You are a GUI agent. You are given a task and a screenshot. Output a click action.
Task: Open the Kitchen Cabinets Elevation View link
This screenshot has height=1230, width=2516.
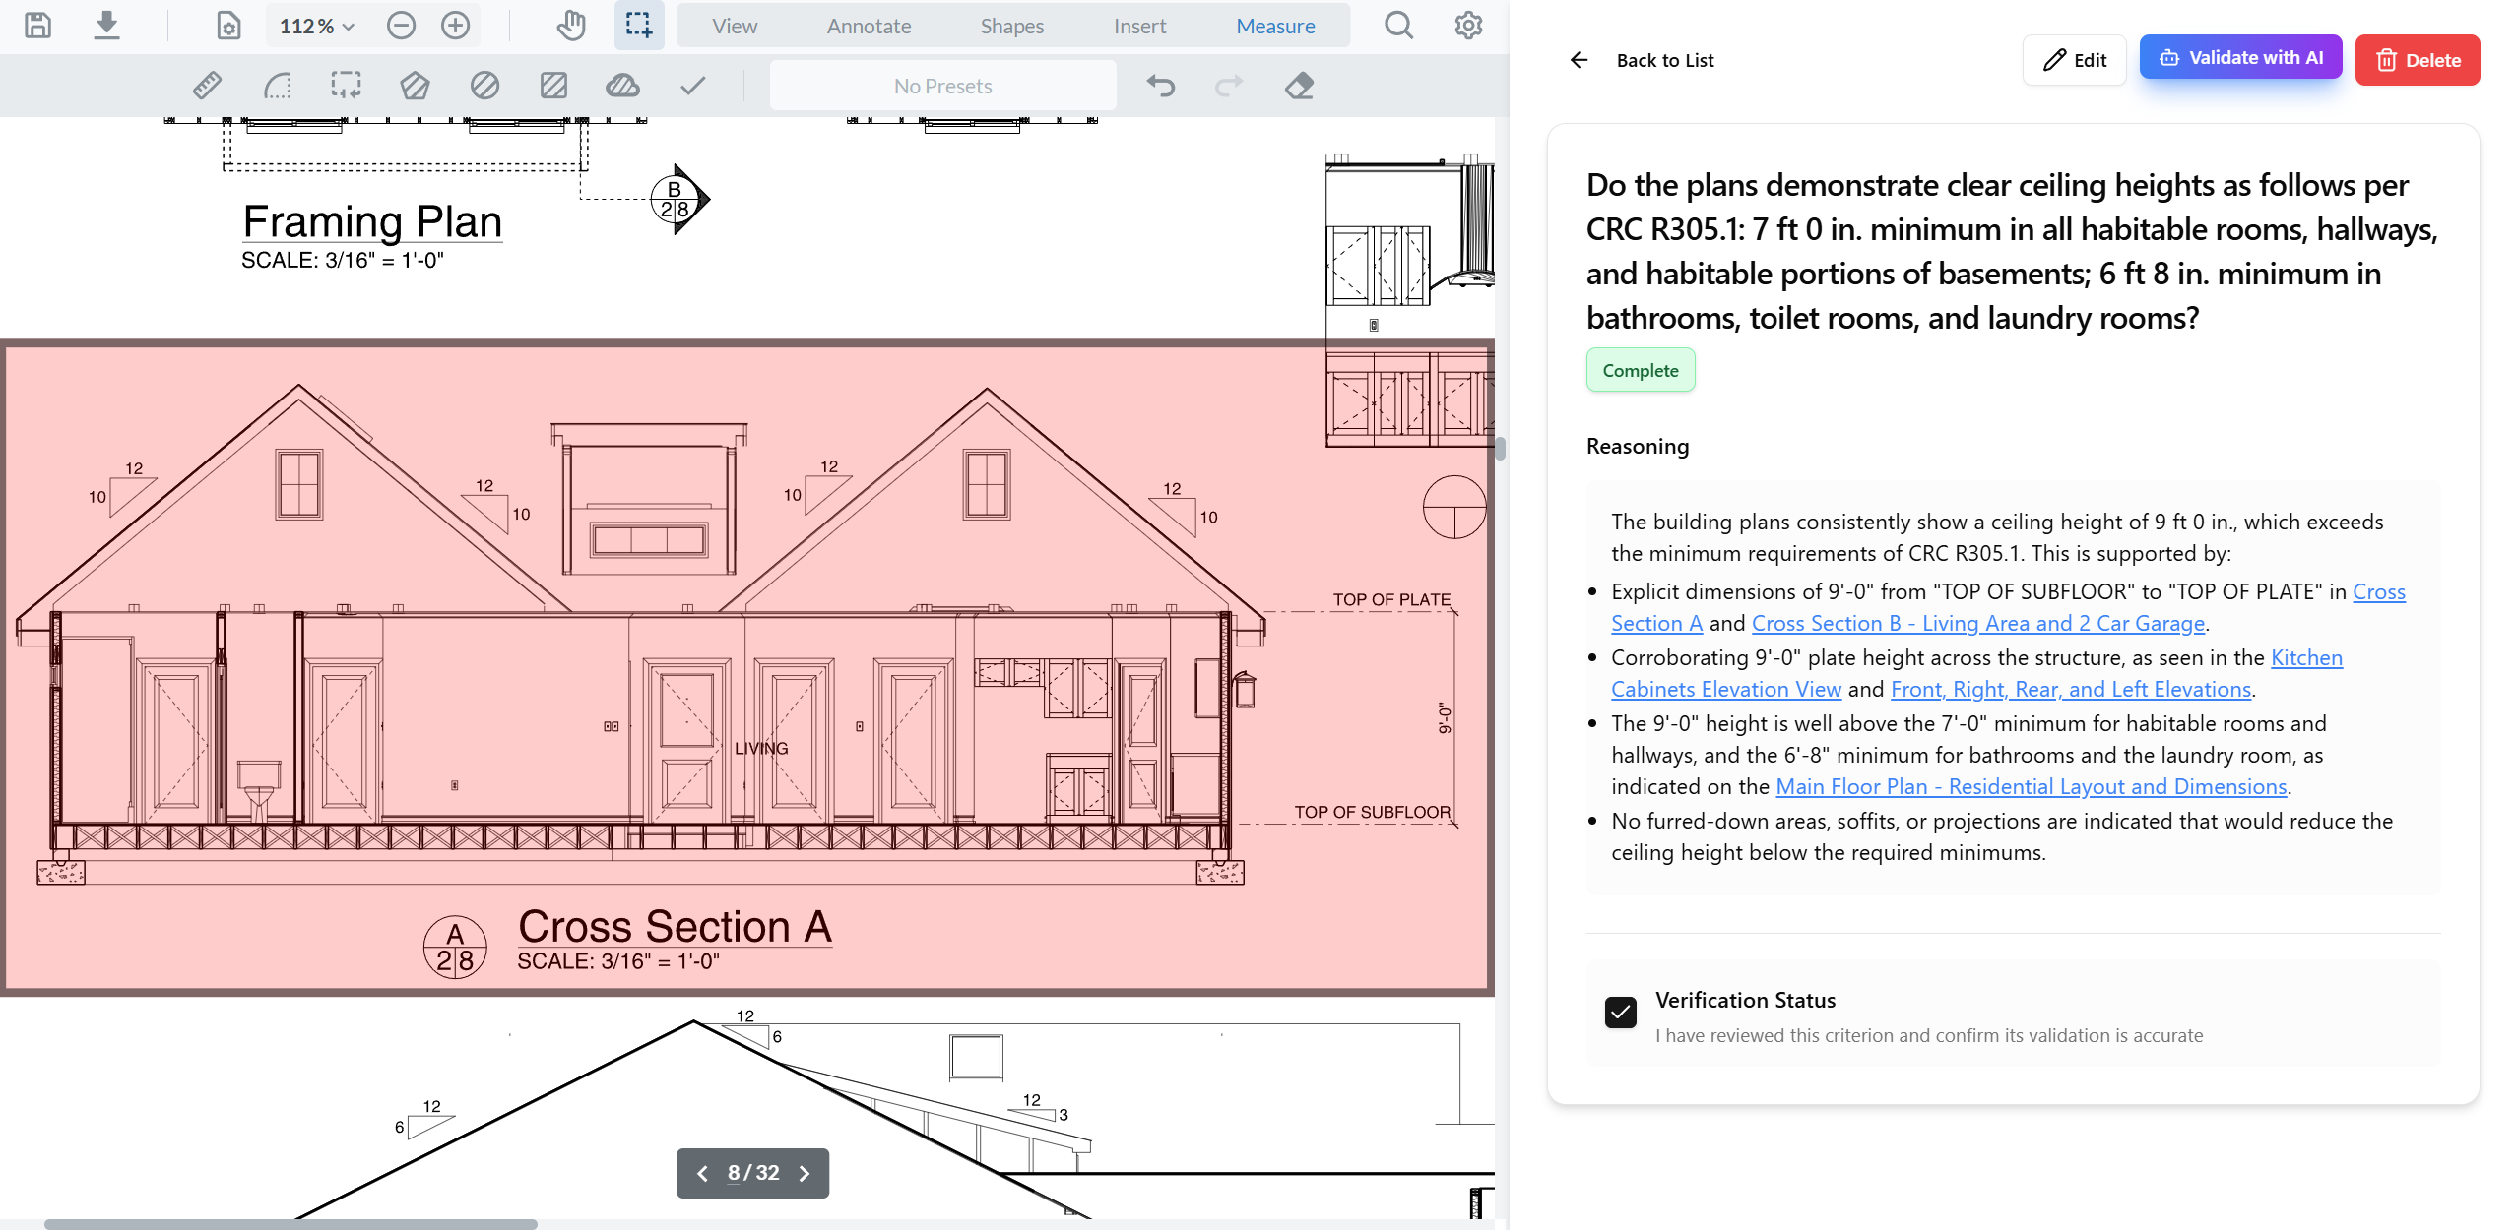1725,689
